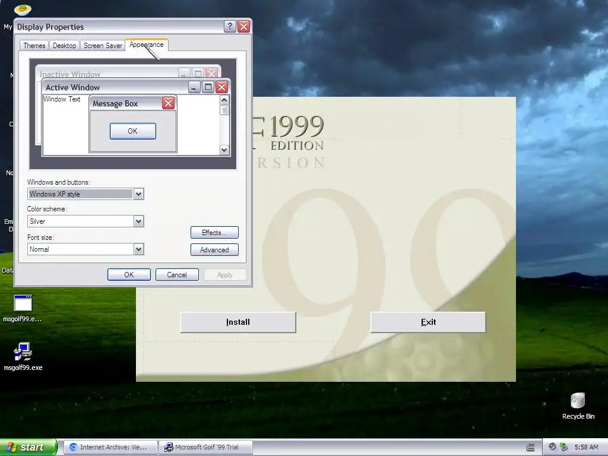Screen dimensions: 608x456
Task: Click the Message Box preview title
Action: tap(115, 103)
